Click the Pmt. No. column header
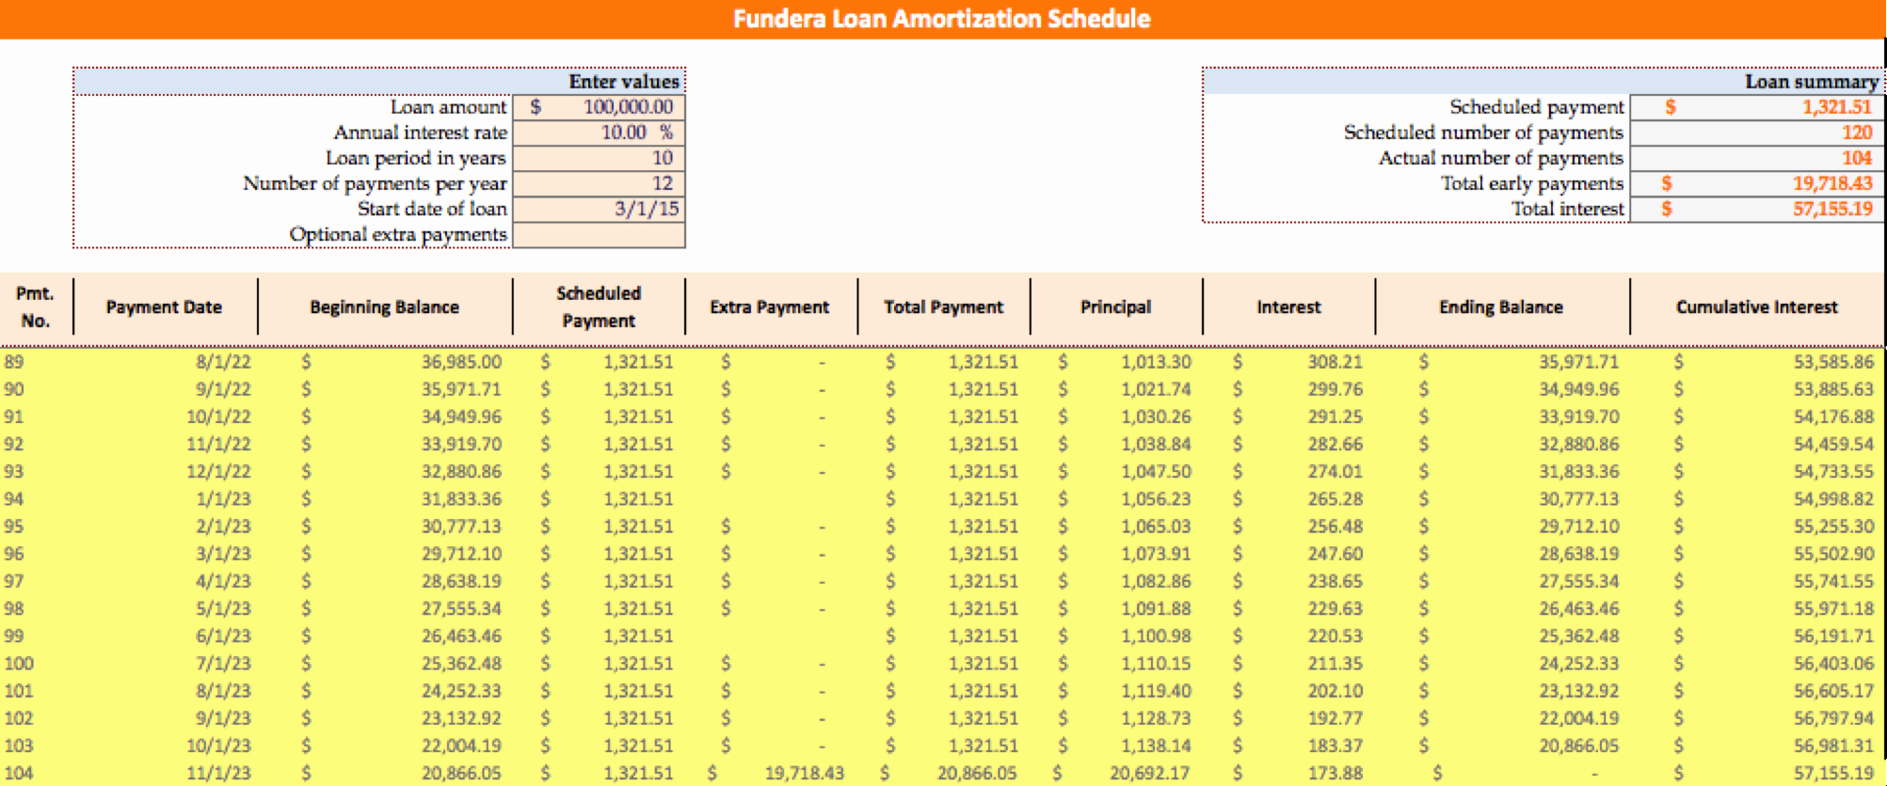The height and width of the screenshot is (786, 1887). point(35,307)
